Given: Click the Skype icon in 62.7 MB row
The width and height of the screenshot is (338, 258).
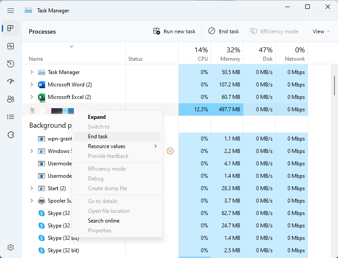Looking at the screenshot, I should tap(42, 213).
